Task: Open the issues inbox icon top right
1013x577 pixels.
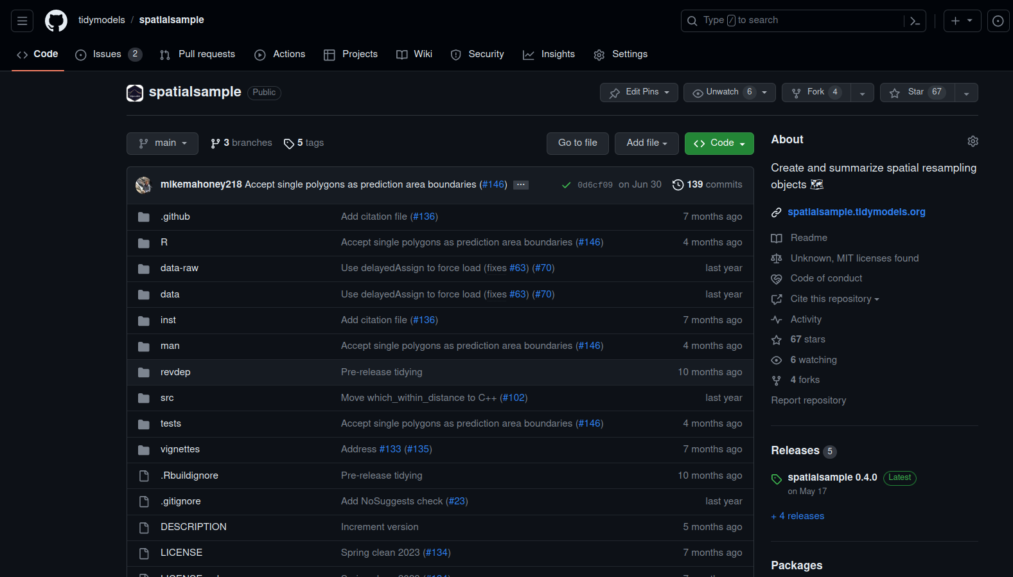Action: (998, 21)
